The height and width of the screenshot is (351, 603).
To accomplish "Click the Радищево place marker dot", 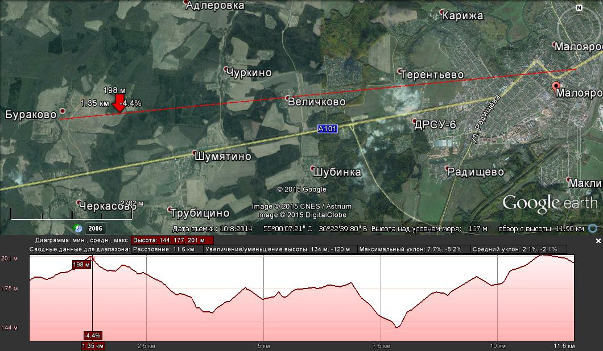I will pyautogui.click(x=447, y=169).
